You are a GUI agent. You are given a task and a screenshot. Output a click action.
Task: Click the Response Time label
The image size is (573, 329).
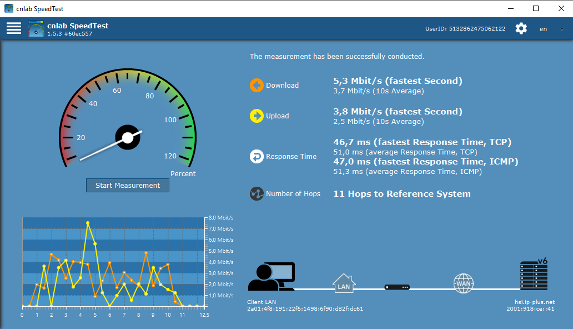[291, 157]
